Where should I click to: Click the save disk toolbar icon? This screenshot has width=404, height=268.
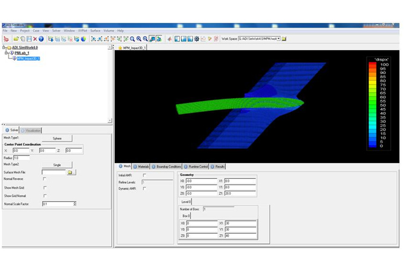point(28,39)
